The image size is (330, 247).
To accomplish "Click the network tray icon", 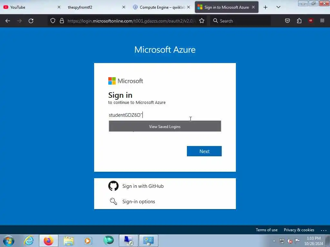I will click(282, 241).
